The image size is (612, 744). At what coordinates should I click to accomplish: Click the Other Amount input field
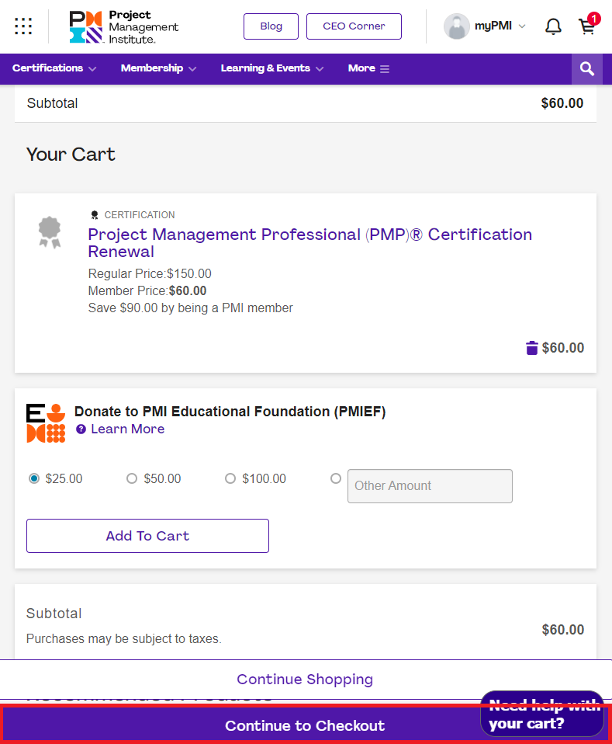pyautogui.click(x=430, y=486)
